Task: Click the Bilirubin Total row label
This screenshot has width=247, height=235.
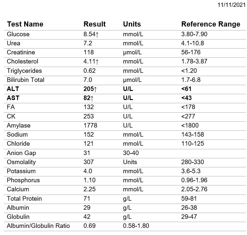Action: pyautogui.click(x=26, y=80)
